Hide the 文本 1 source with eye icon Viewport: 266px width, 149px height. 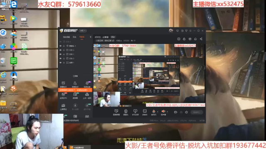(60, 54)
